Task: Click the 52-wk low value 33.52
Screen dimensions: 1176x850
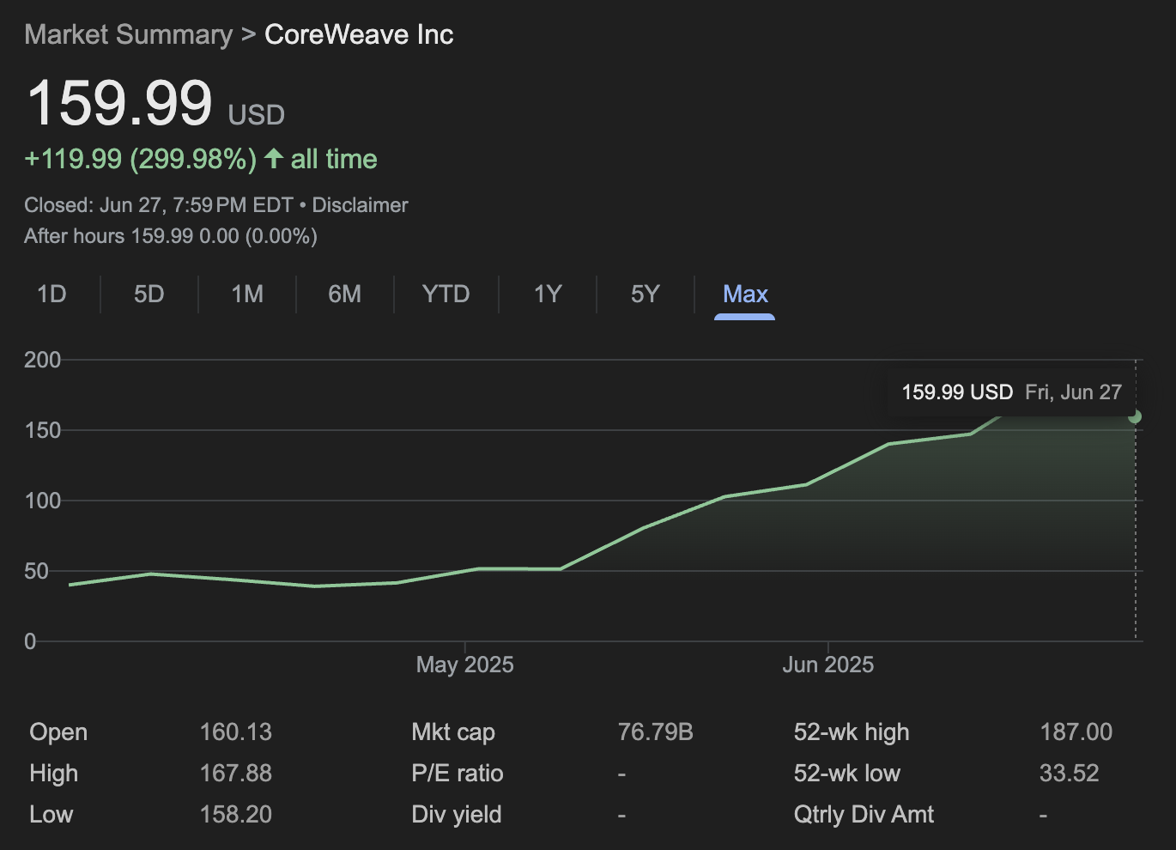Action: pyautogui.click(x=1069, y=774)
